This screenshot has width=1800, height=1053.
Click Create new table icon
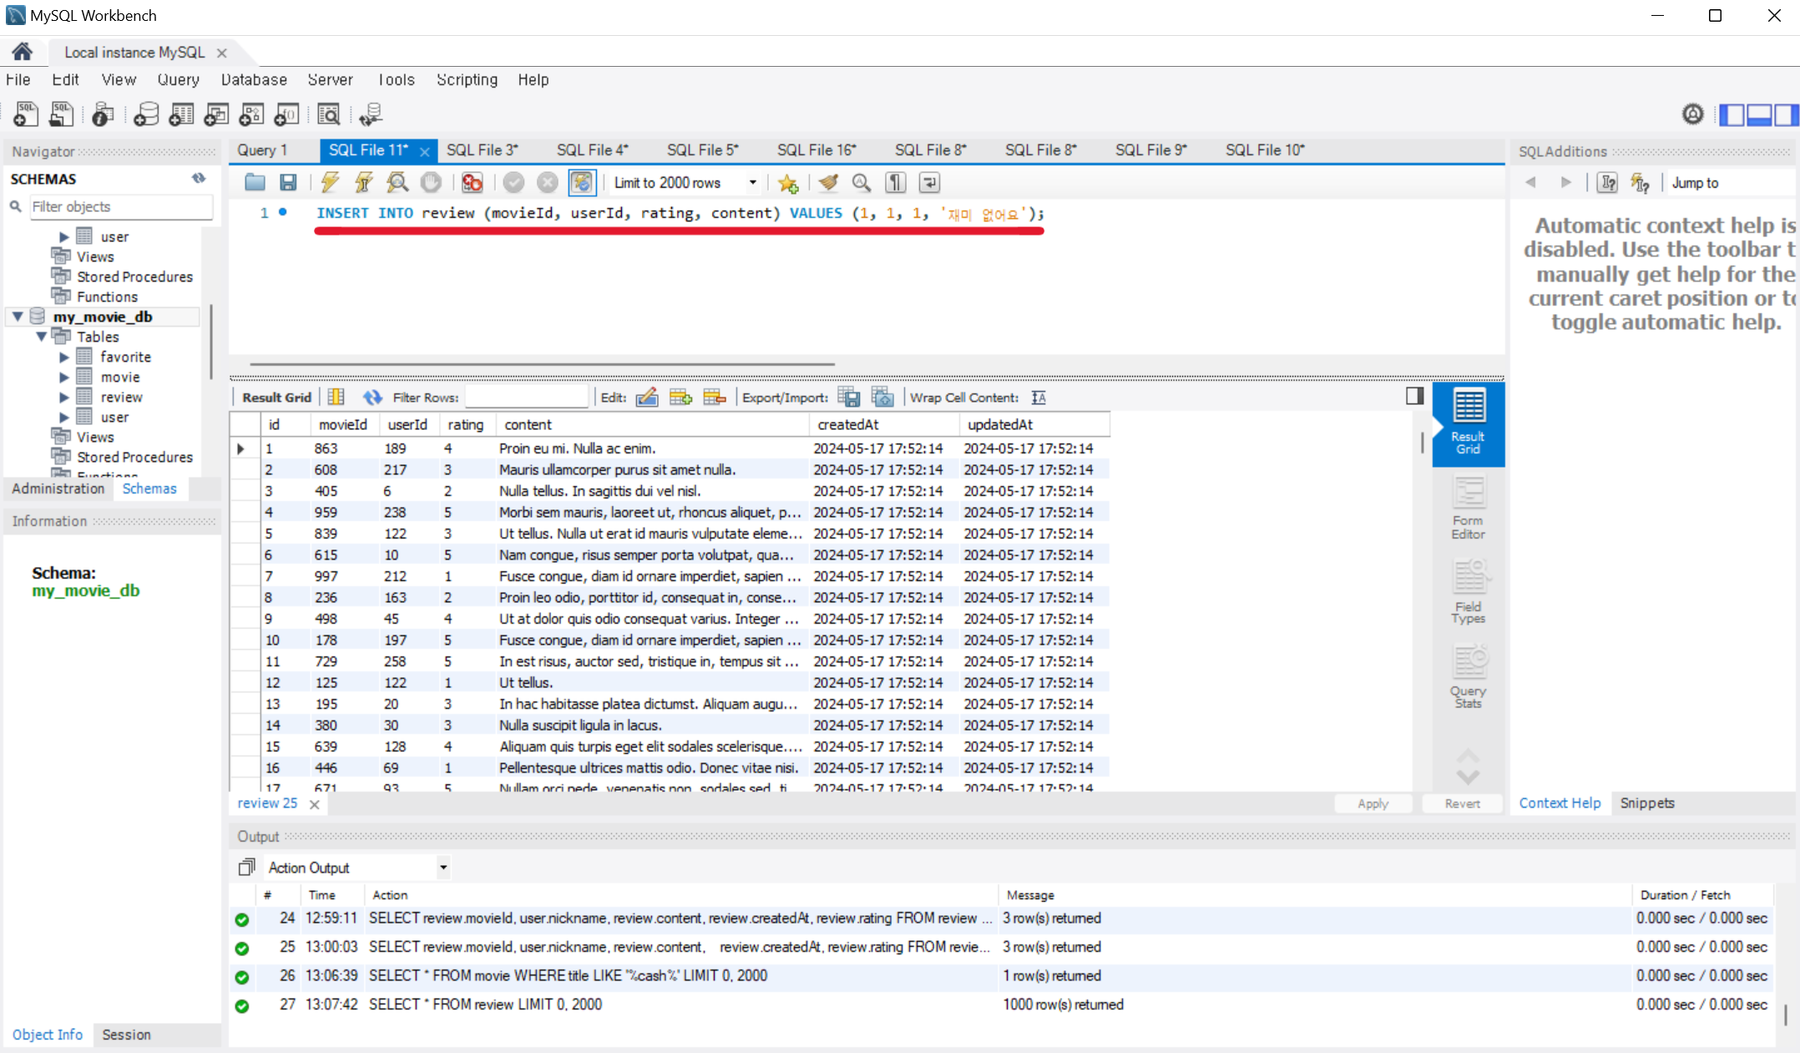[x=181, y=114]
